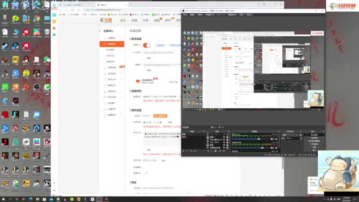Move selected source up in OBS
This screenshot has height=202, width=359.
(220, 151)
